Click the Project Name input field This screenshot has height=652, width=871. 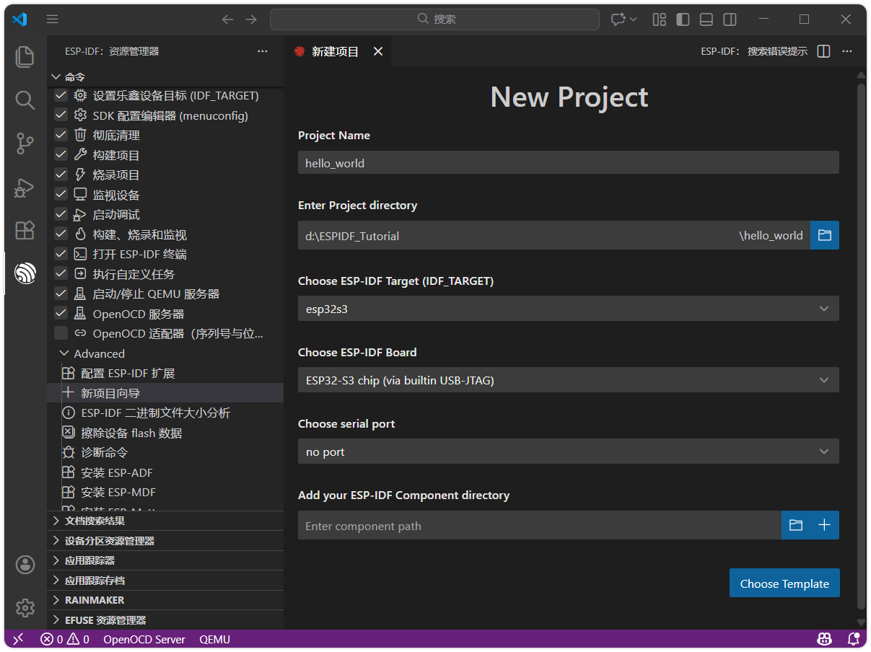pyautogui.click(x=568, y=163)
